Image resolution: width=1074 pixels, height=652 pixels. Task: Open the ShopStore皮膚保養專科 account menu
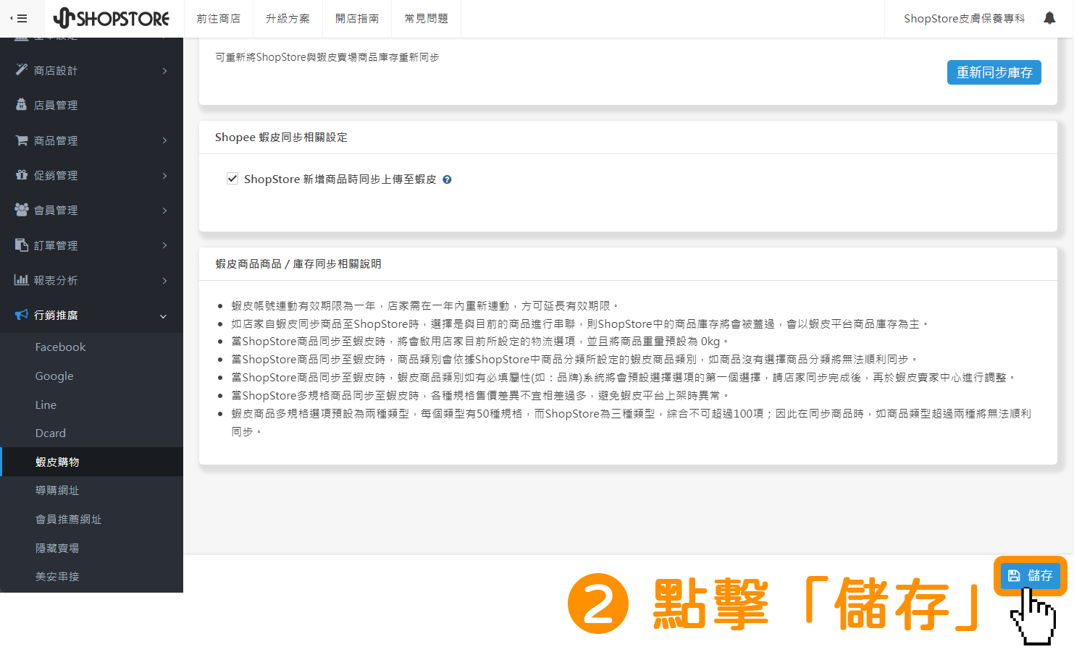tap(964, 18)
